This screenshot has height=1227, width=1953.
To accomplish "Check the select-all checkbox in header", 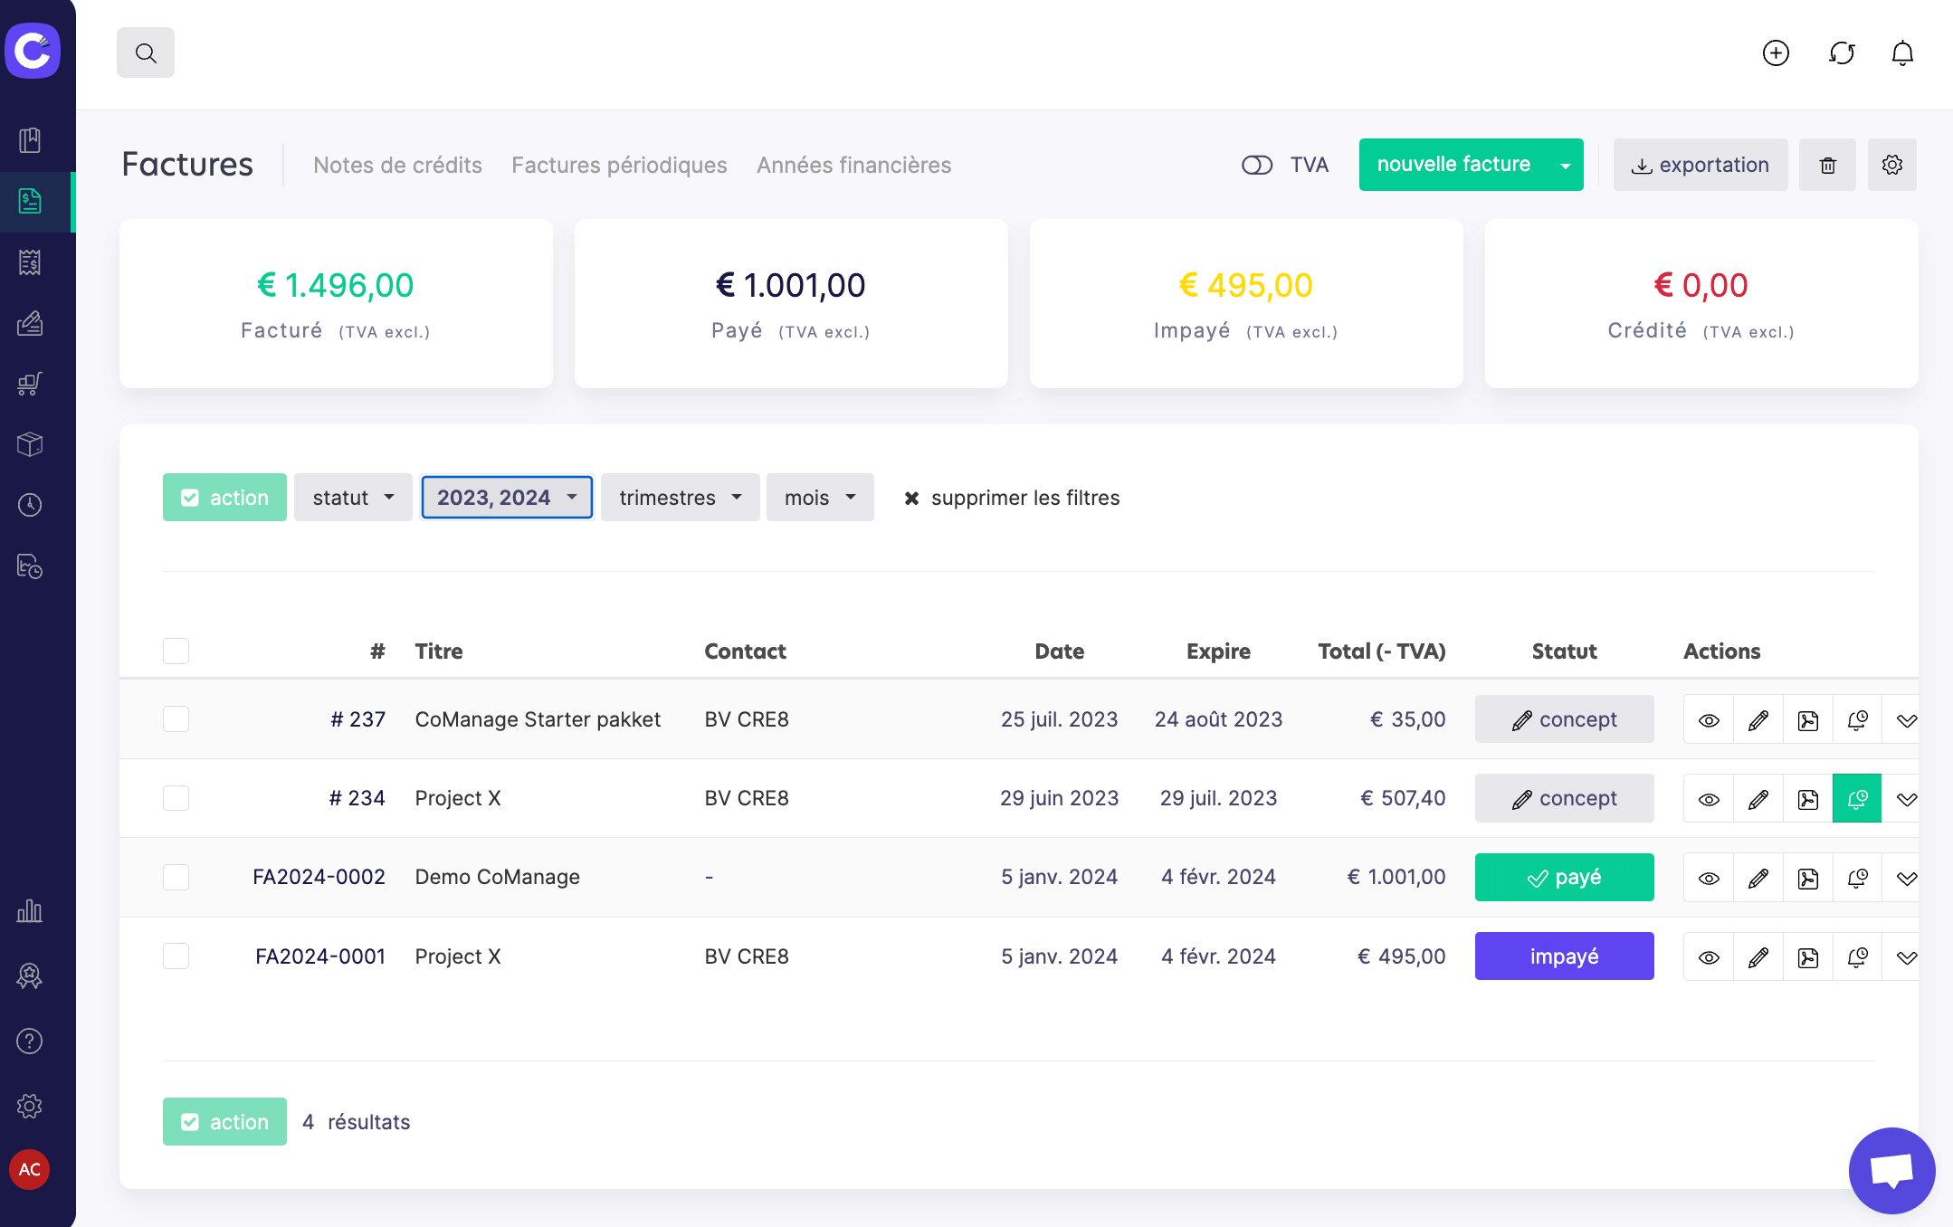I will tap(176, 651).
